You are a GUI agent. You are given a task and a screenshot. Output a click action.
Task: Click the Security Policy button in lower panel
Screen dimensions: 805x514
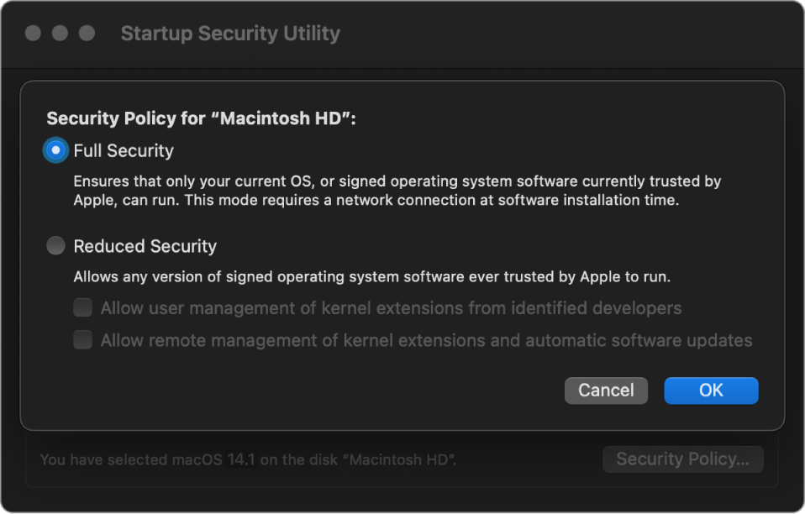pos(682,459)
